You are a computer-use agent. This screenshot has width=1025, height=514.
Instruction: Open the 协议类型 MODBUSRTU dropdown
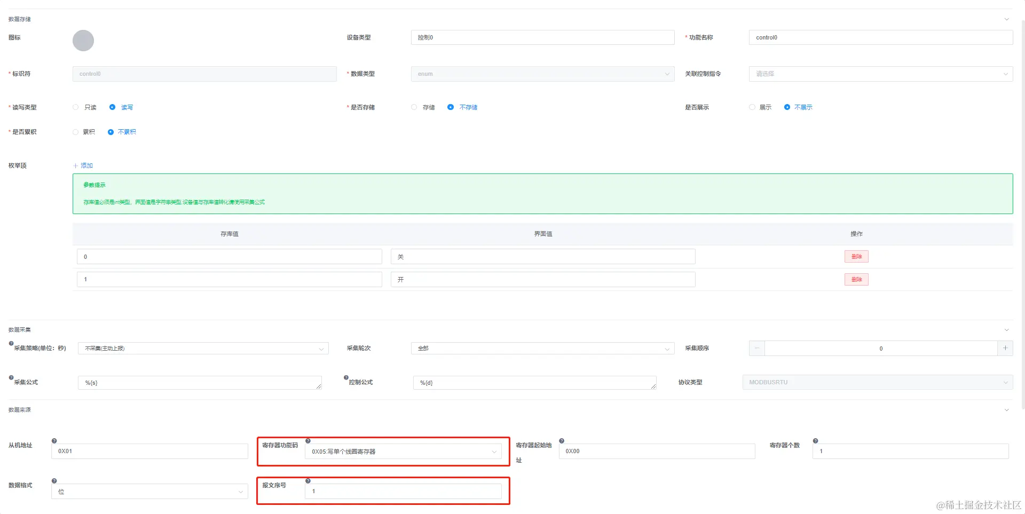click(878, 382)
